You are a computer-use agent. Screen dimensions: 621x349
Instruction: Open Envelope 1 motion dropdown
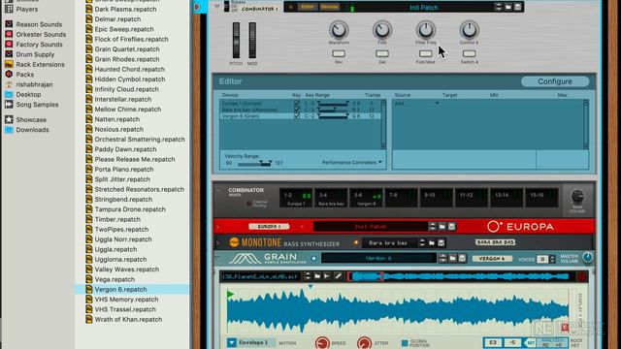pyautogui.click(x=232, y=342)
